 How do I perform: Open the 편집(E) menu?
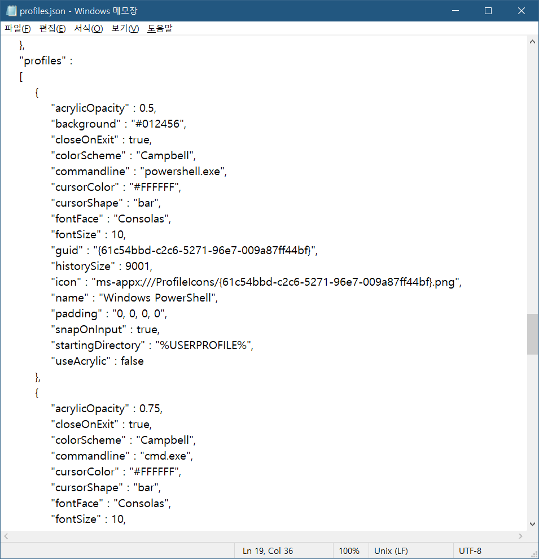click(x=52, y=28)
